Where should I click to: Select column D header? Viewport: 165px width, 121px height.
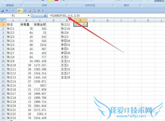(53, 20)
